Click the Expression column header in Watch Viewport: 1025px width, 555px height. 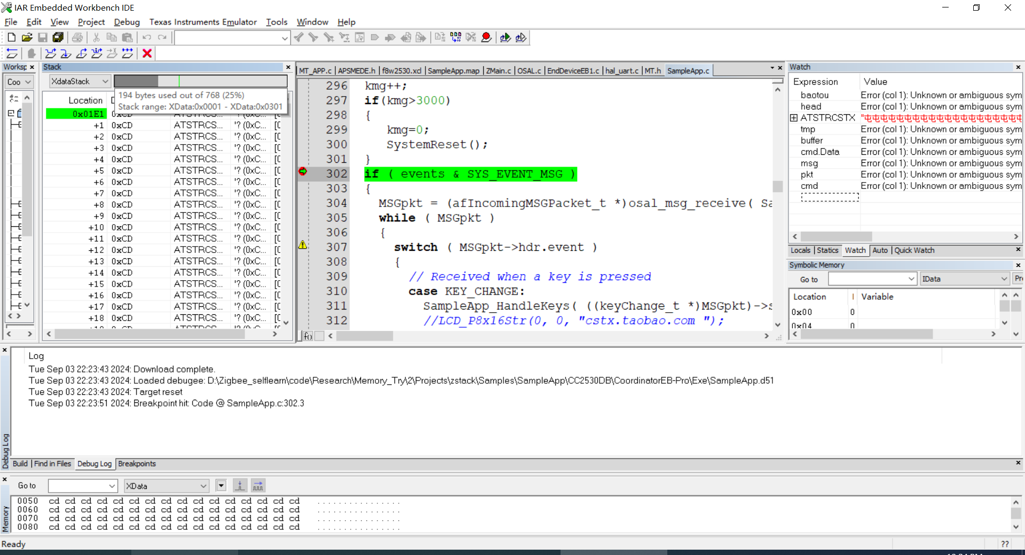coord(815,82)
